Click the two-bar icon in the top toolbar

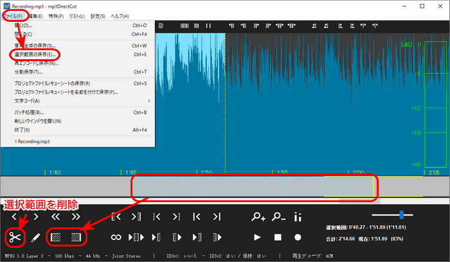pyautogui.click(x=208, y=26)
